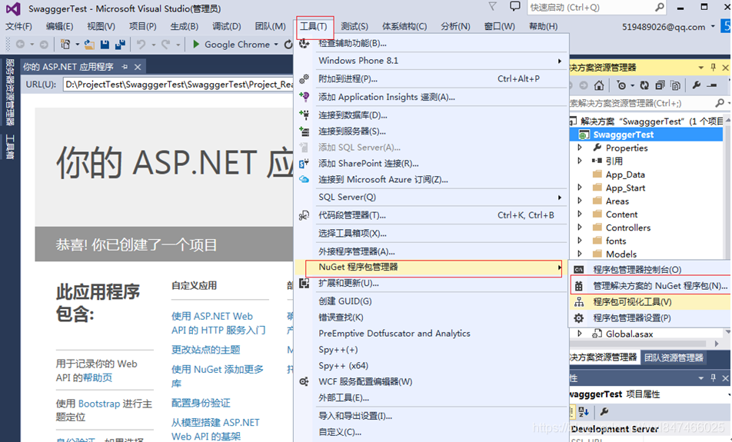This screenshot has width=732, height=442.
Task: Click the Home icon in Solution Explorer
Action: [599, 85]
